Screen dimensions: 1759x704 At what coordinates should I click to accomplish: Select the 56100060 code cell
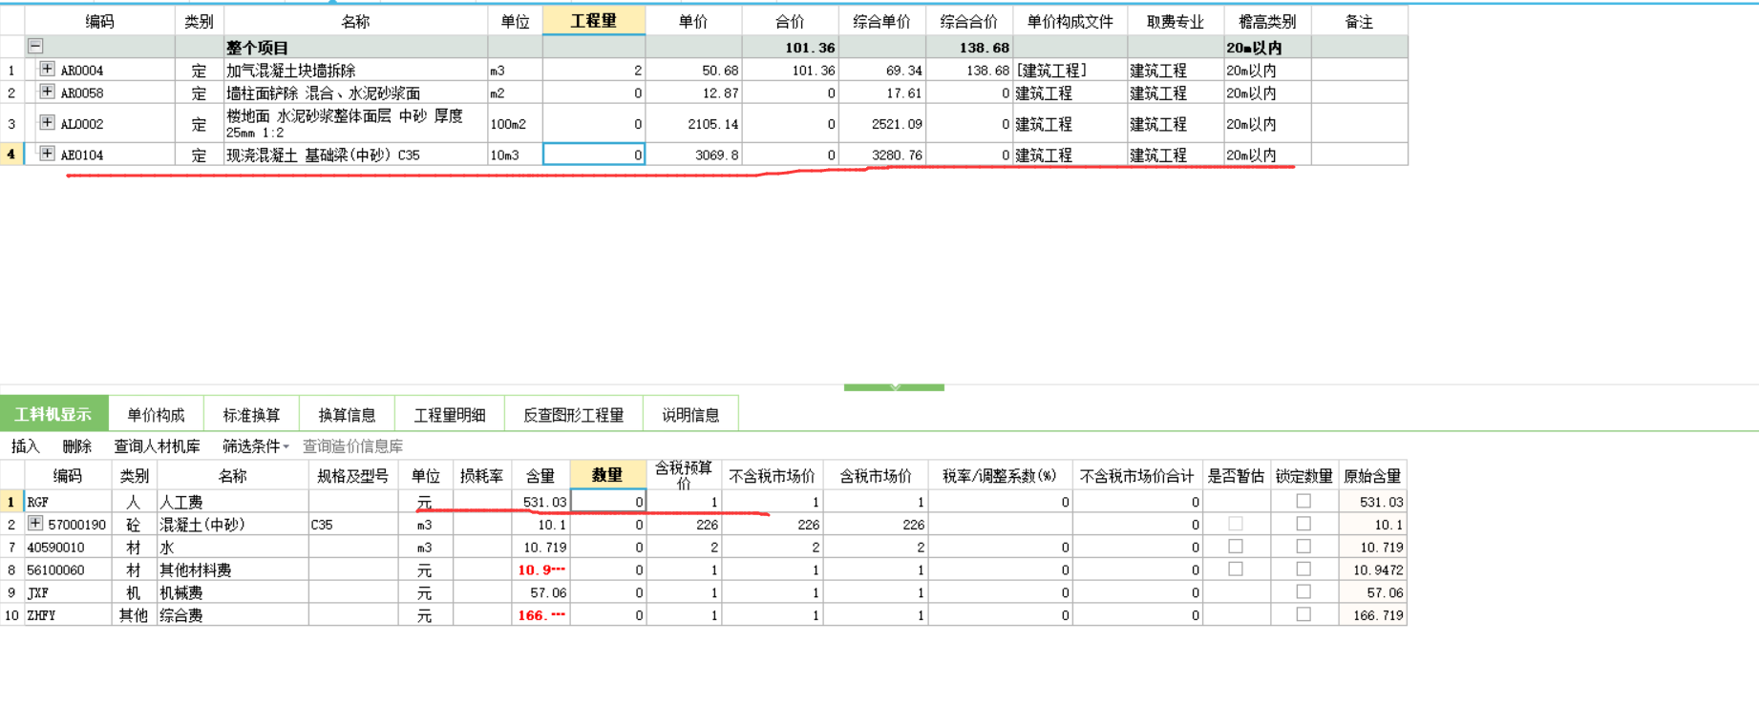click(67, 569)
